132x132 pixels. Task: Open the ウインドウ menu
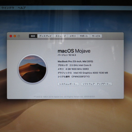[x=8, y=8]
